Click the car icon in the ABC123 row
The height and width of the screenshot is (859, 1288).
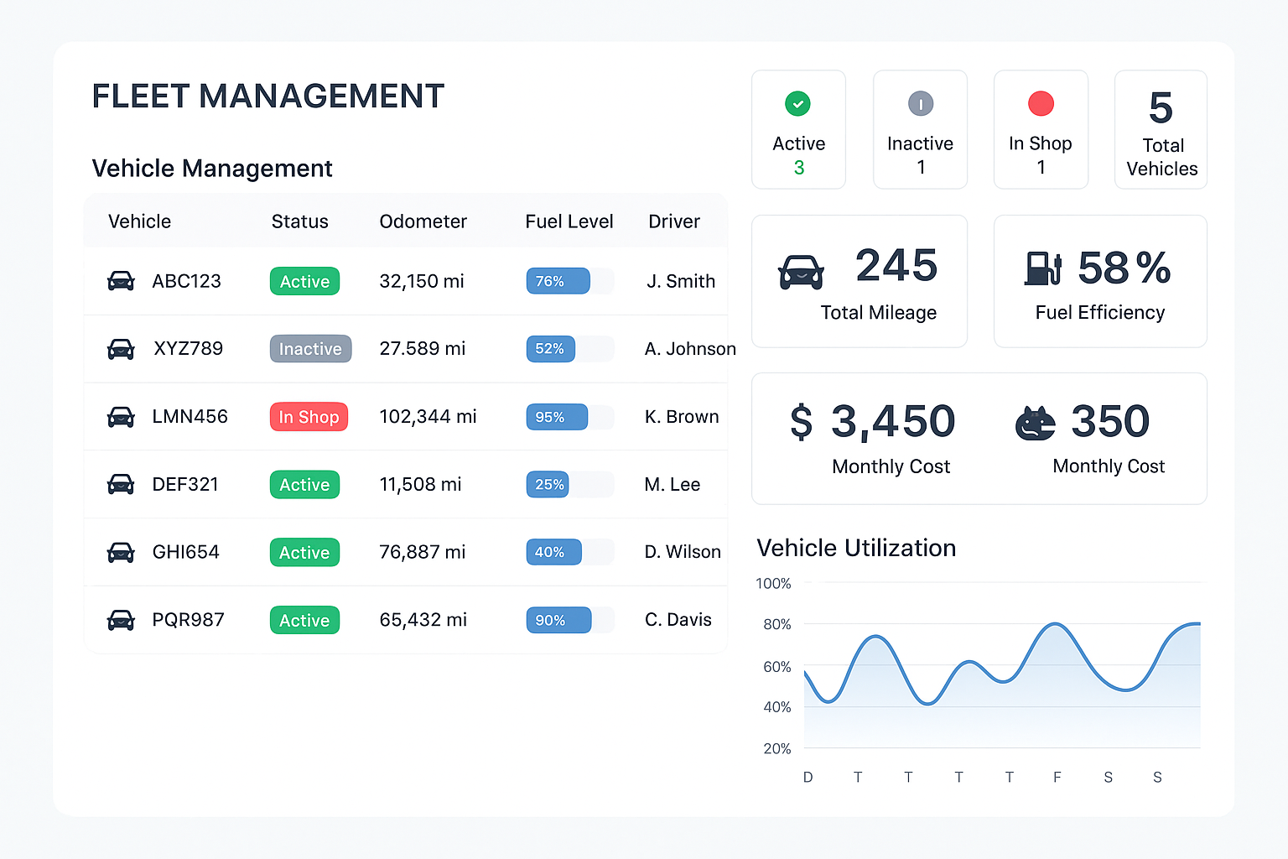[x=121, y=281]
